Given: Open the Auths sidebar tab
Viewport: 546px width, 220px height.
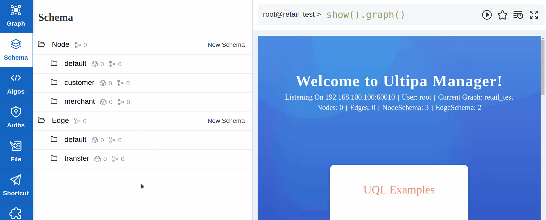Looking at the screenshot, I should point(16,118).
